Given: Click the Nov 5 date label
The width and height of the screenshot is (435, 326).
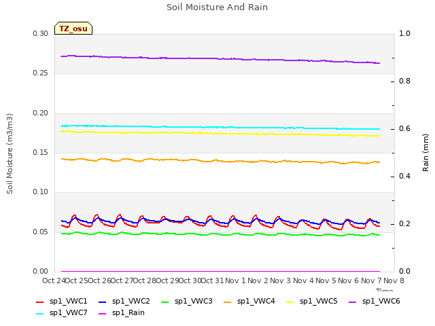Looking at the screenshot, I should click(326, 280).
